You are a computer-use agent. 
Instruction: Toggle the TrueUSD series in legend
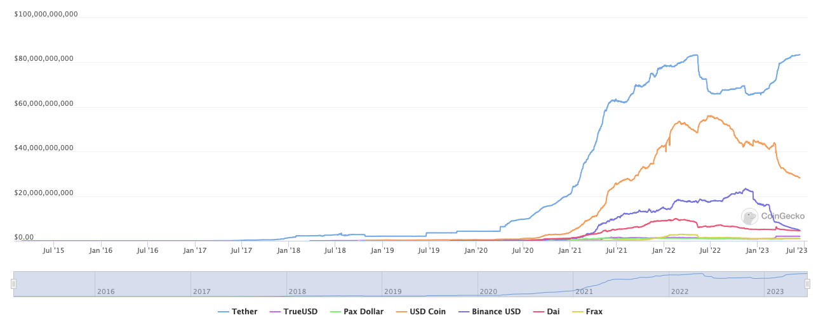click(293, 312)
